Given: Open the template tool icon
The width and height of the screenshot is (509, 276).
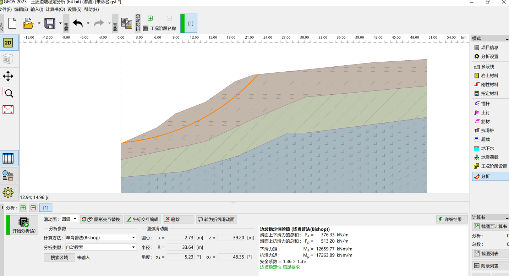Looking at the screenshot, I should pyautogui.click(x=126, y=23).
